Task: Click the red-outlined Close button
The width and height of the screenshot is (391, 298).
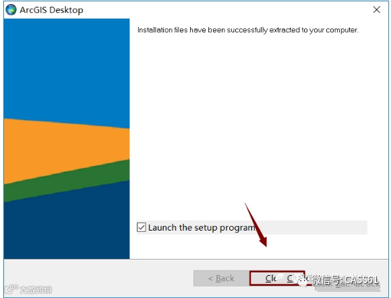Action: 277,278
